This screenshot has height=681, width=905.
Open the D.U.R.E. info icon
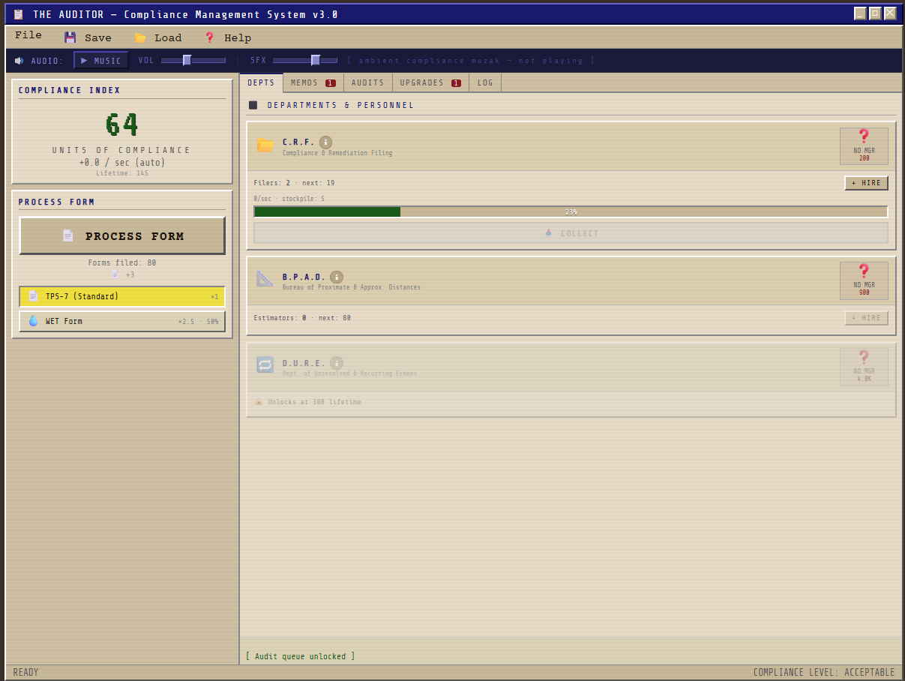[337, 363]
